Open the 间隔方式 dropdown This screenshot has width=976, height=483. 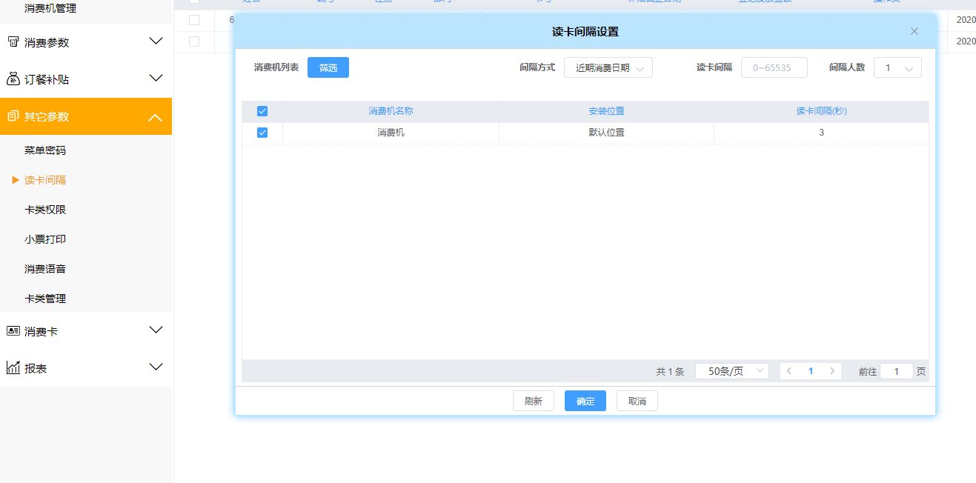[x=608, y=67]
